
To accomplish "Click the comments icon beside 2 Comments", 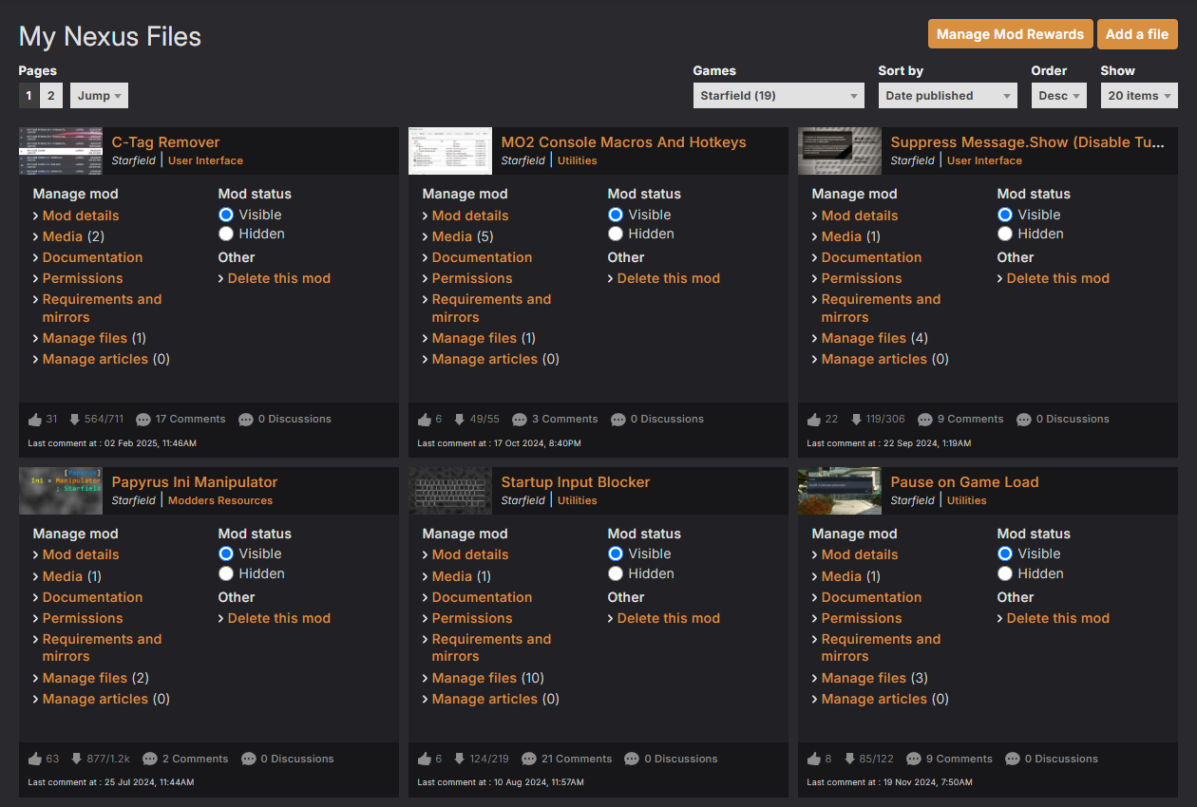I will click(x=150, y=760).
